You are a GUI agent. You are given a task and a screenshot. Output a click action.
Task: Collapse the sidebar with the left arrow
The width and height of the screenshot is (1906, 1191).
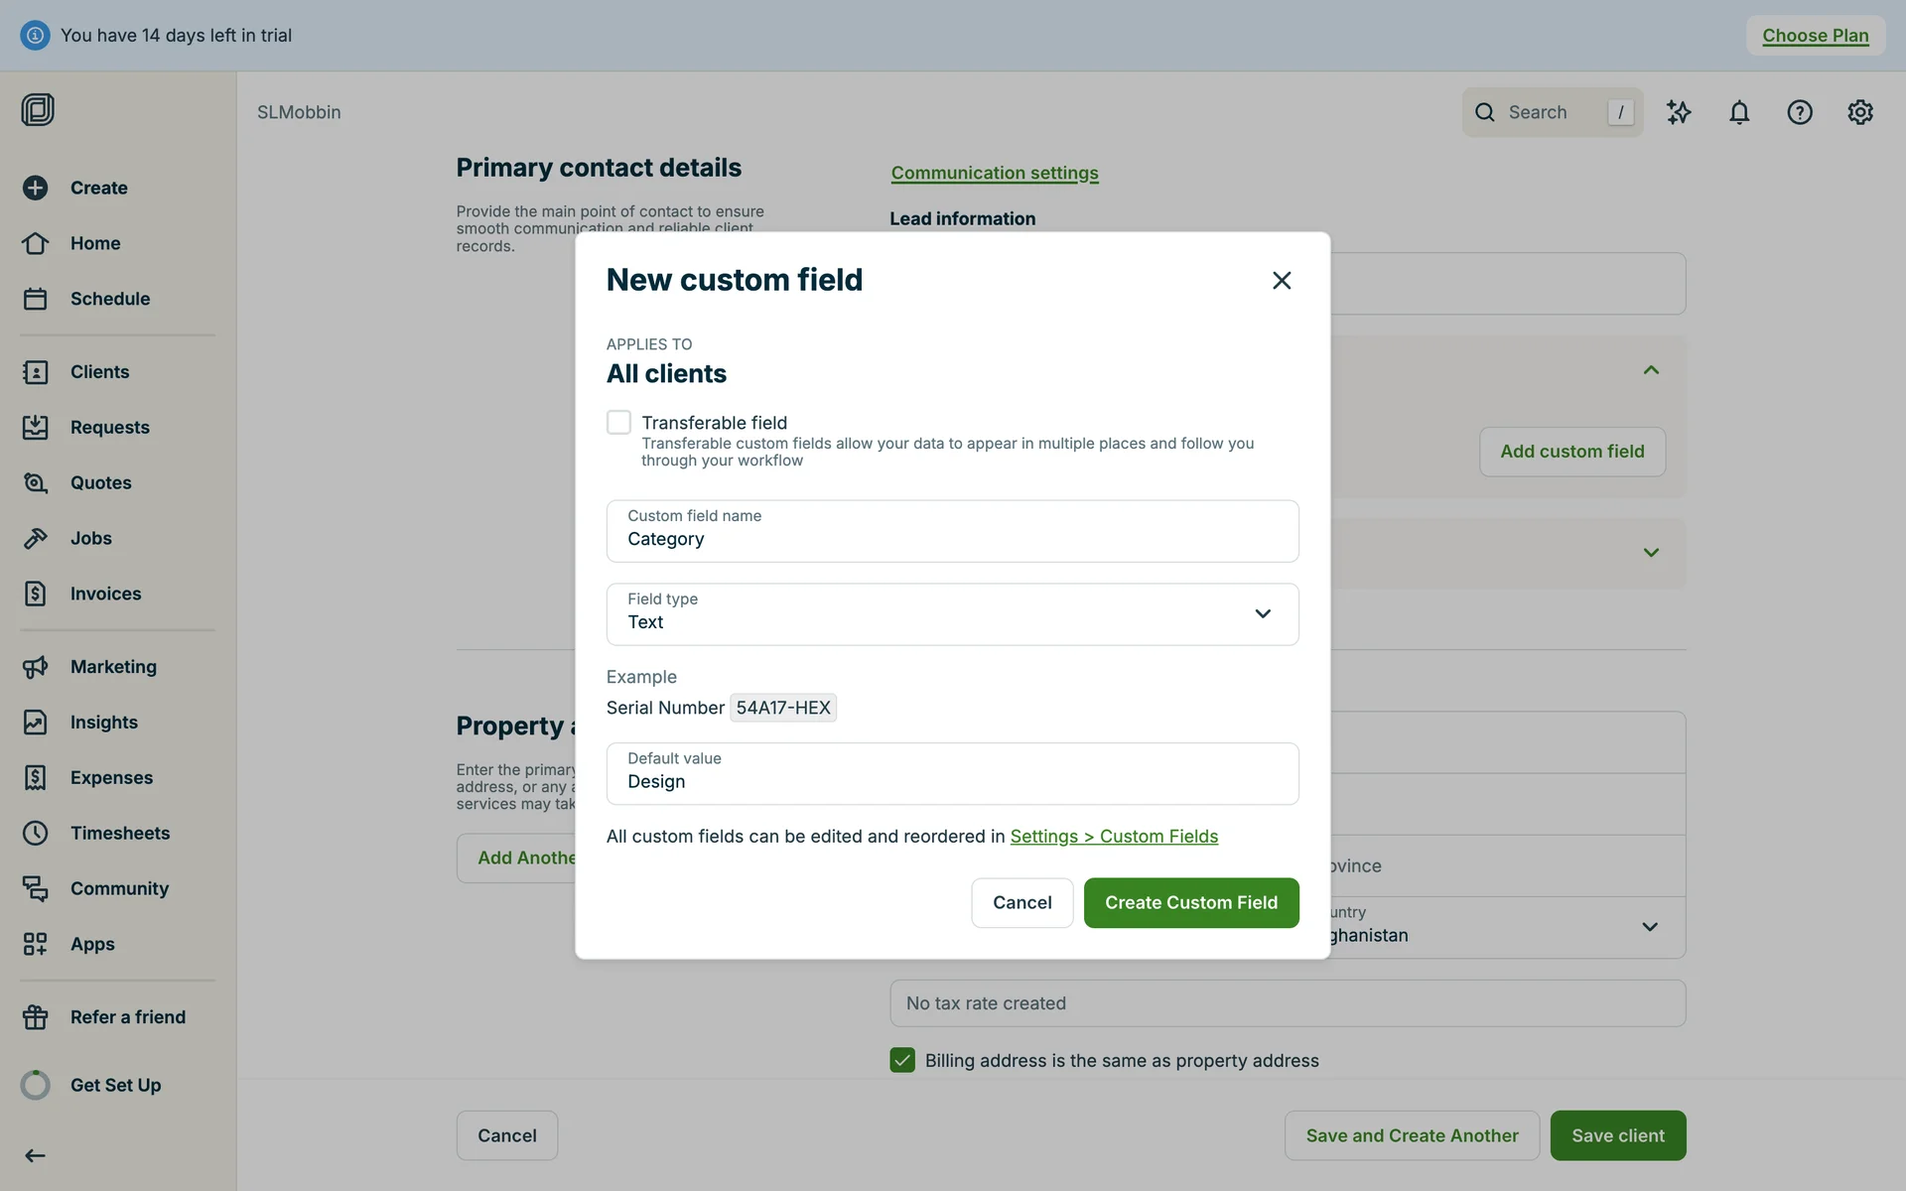(x=36, y=1155)
